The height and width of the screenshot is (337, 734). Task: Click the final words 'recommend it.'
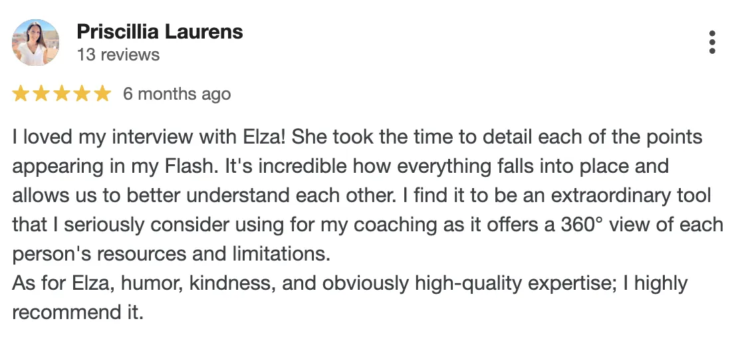tap(78, 312)
